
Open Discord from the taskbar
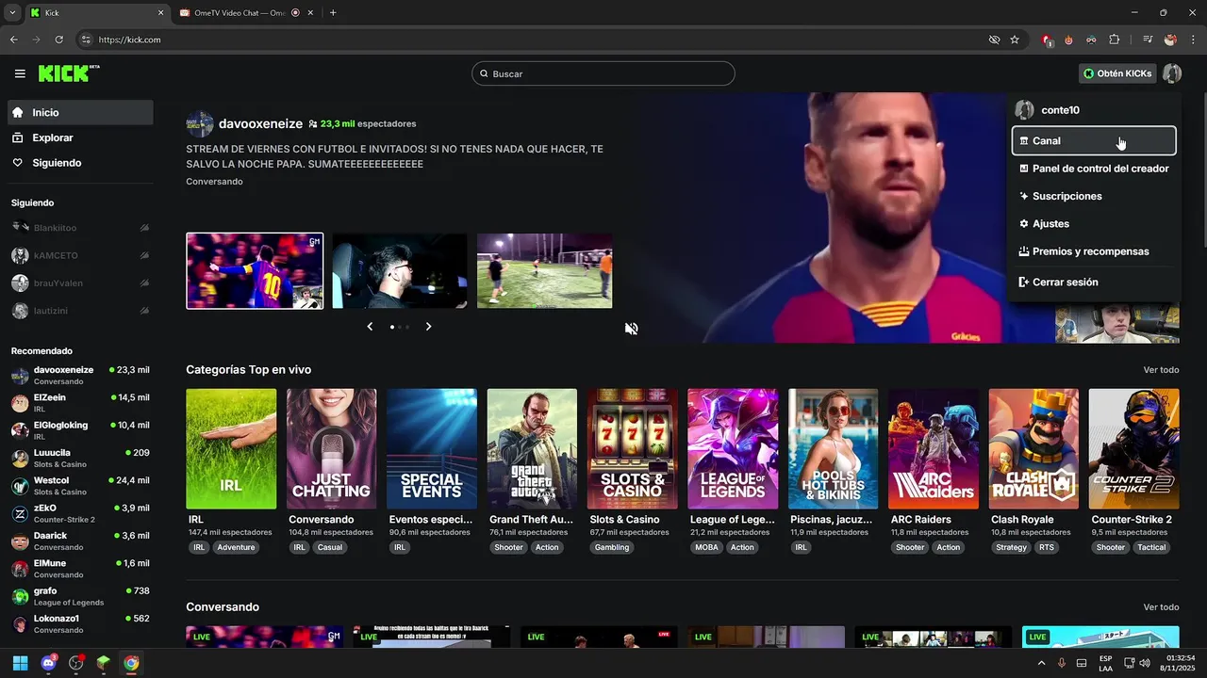(x=48, y=663)
